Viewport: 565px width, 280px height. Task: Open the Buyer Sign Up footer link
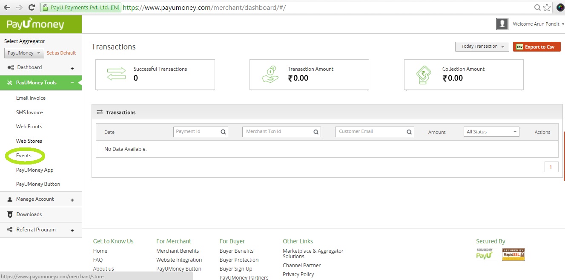[236, 269]
